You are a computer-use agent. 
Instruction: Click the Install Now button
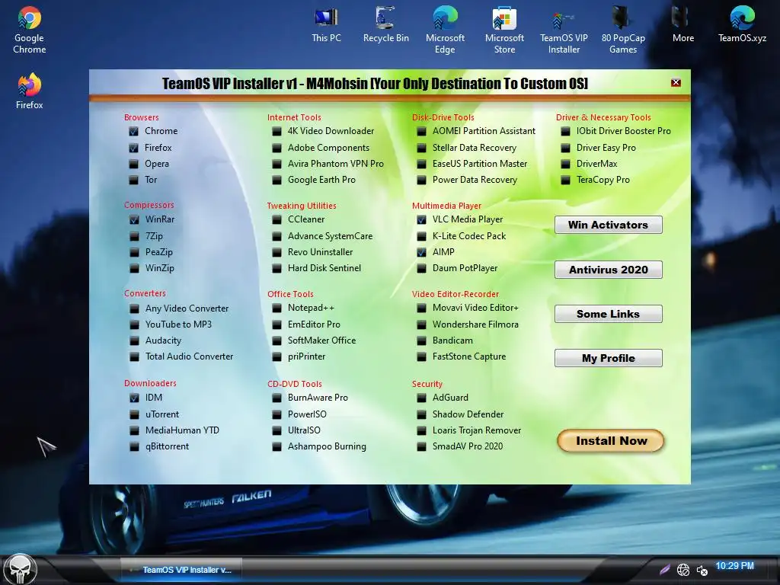click(611, 441)
